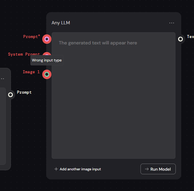
Task: Click the green Image 1 input port
Action: tap(47, 74)
